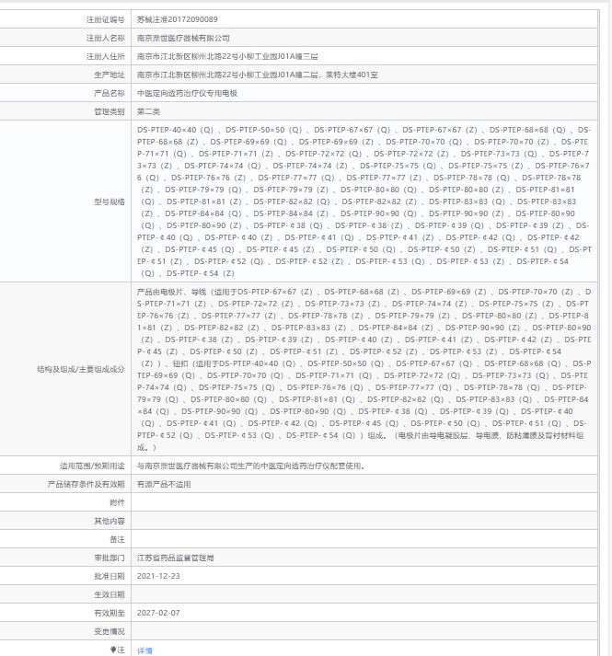Click the 产品储存条件及有效期 label
This screenshot has width=612, height=656.
(86, 484)
